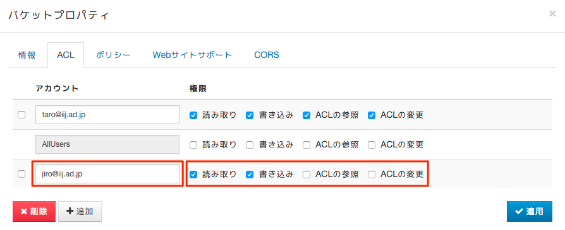This screenshot has height=230, width=565.
Task: Open the ポリシー tab
Action: [113, 55]
